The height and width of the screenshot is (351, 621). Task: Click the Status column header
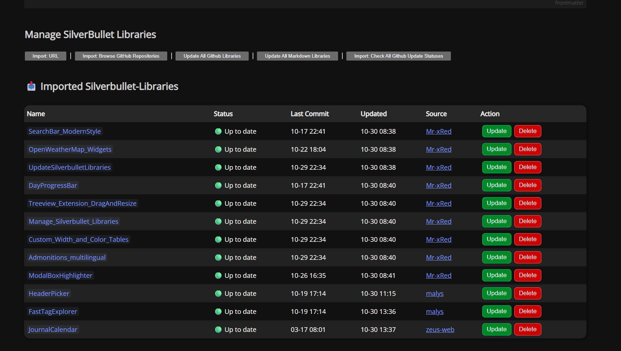(x=223, y=114)
